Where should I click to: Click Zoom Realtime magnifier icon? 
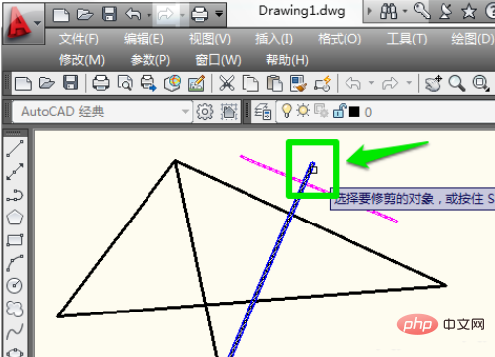(x=457, y=83)
